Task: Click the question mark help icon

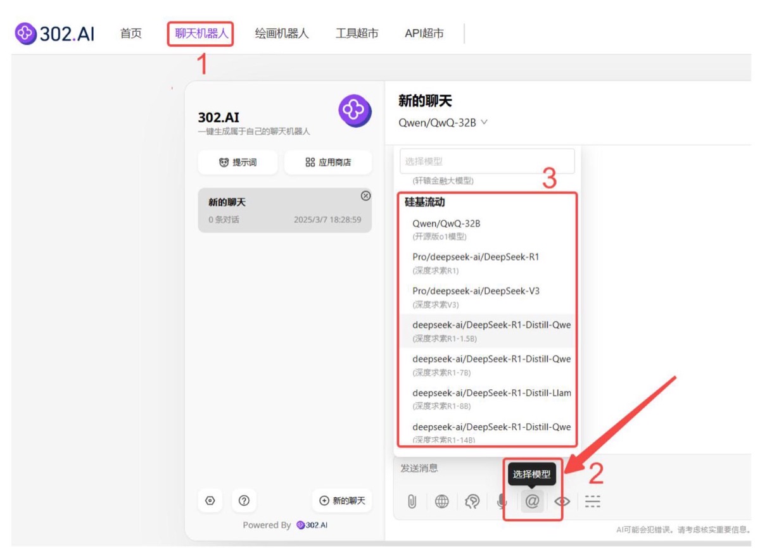Action: 244,501
